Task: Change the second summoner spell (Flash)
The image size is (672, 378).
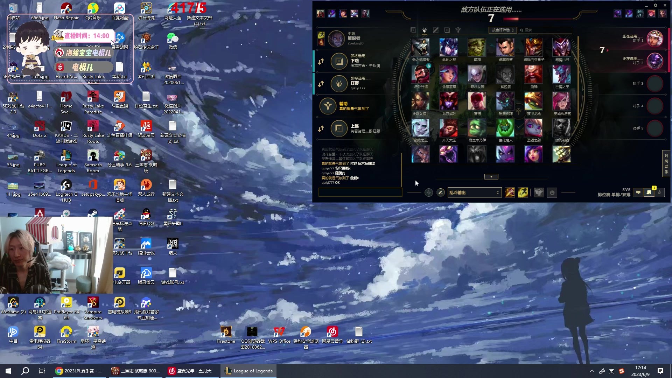Action: 523,192
